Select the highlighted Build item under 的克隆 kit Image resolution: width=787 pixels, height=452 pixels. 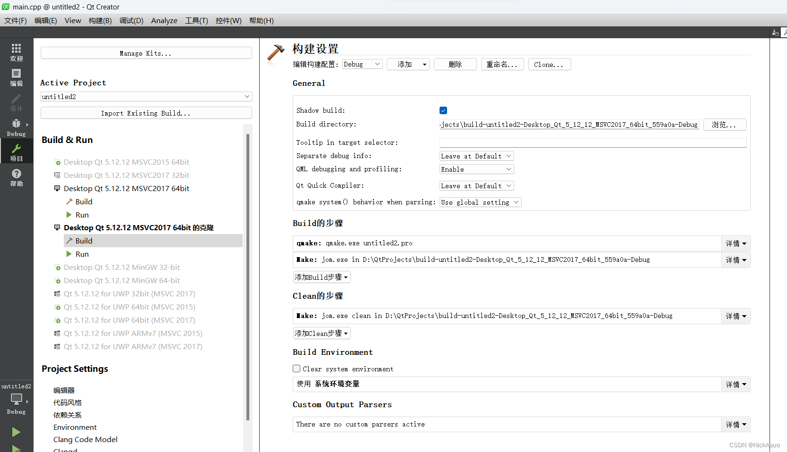[153, 241]
